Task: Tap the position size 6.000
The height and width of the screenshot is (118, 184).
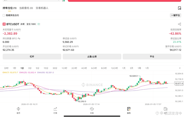Action: pos(6,42)
